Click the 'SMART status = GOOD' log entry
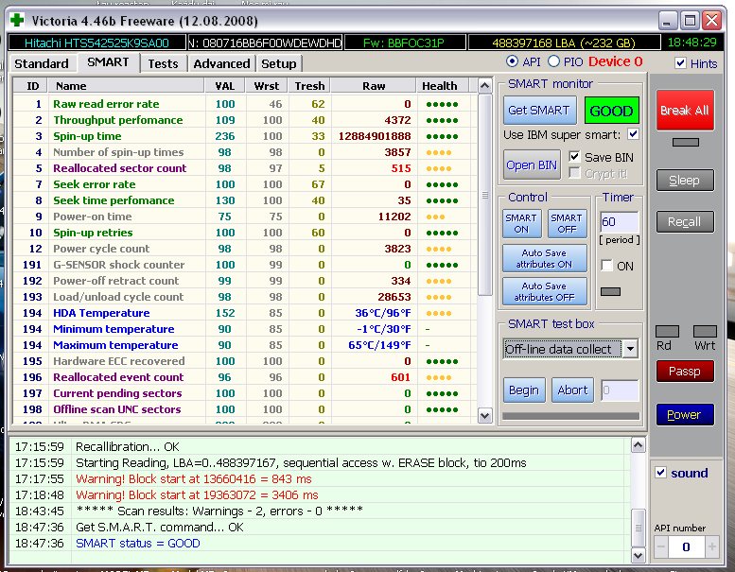Screen dimensions: 735x572 click(x=138, y=544)
